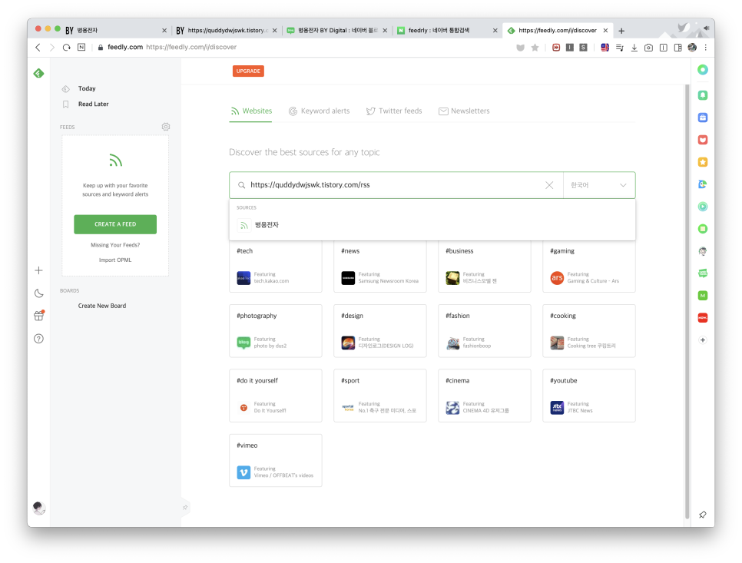Open the #cooking topic card
This screenshot has height=563, width=742.
coord(589,331)
